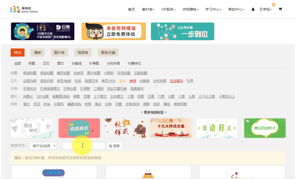Click the 方格/斜纹 style tag

(x=133, y=104)
